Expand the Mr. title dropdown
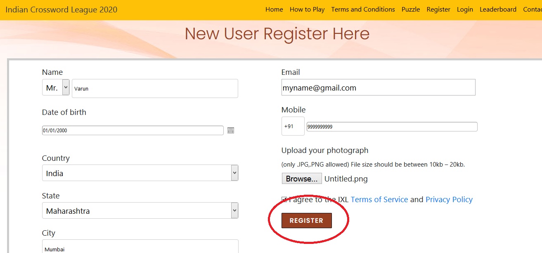 [56, 88]
